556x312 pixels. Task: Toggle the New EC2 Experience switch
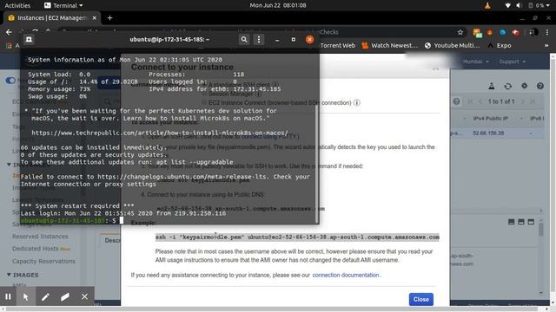click(x=10, y=81)
